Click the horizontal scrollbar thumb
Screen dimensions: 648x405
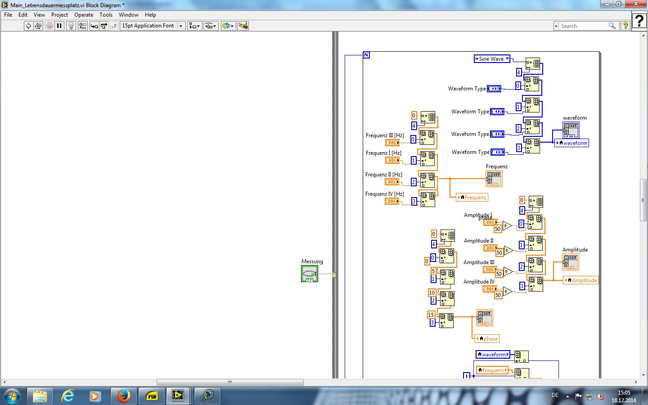coord(230,382)
